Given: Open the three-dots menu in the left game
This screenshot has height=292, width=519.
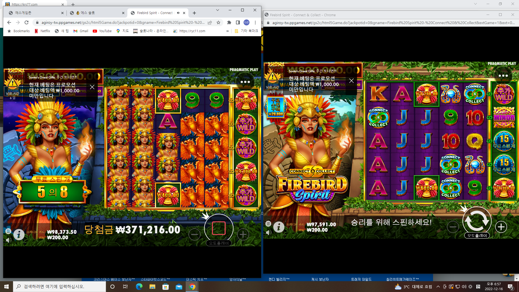Looking at the screenshot, I should click(245, 82).
